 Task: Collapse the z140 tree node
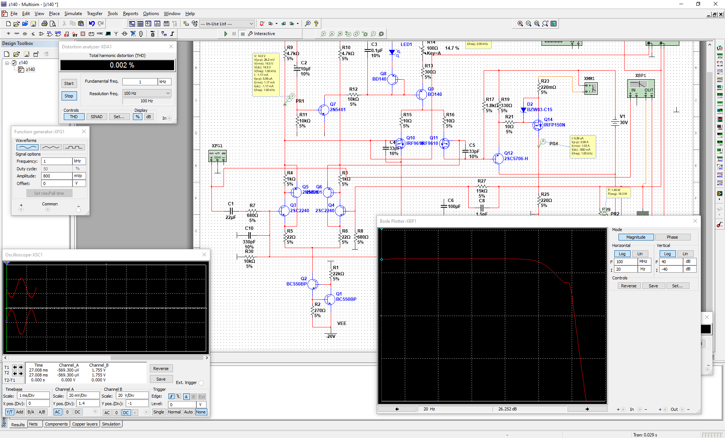7,63
